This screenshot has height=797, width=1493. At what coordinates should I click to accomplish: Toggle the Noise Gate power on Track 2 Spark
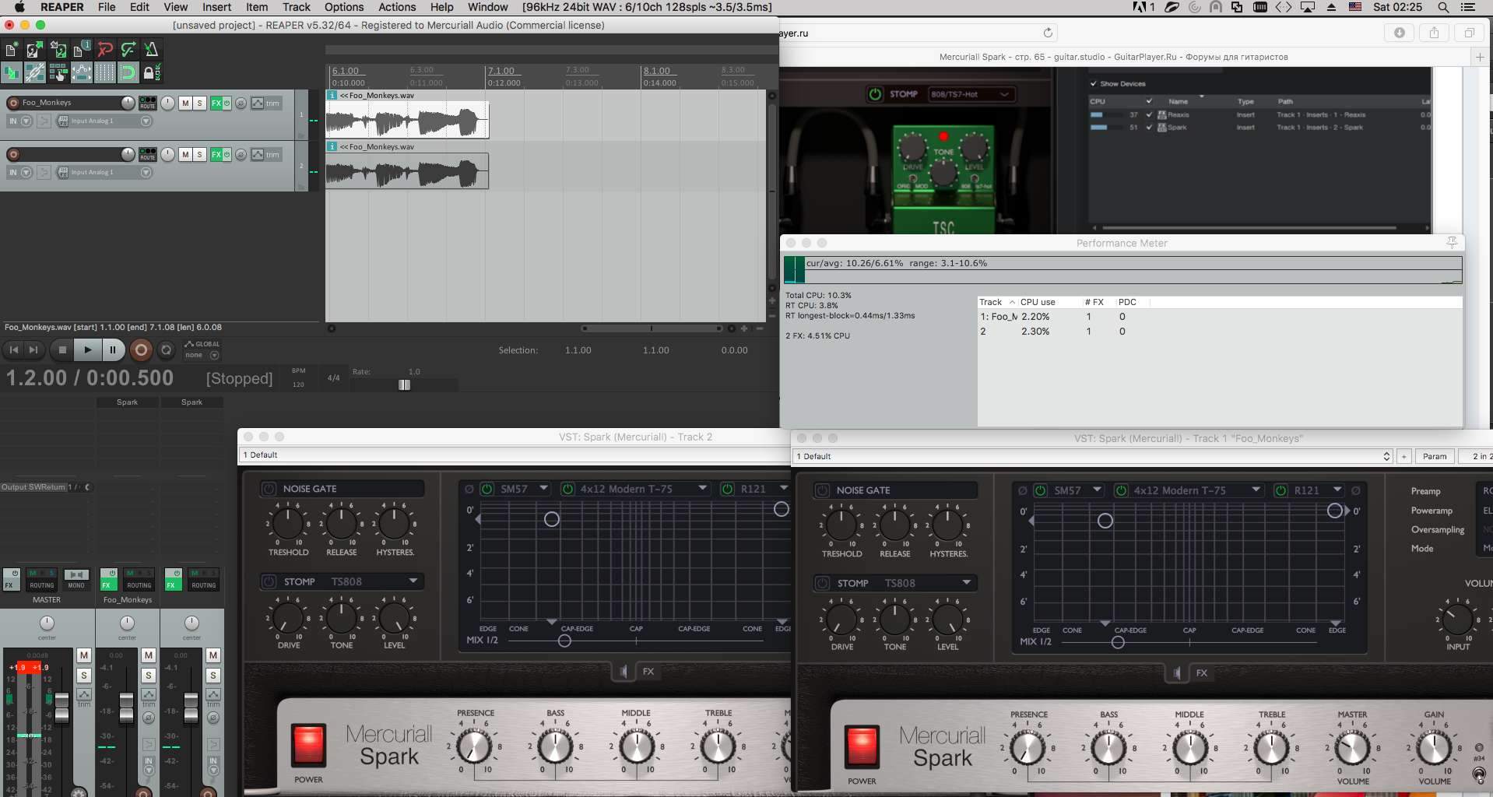269,489
